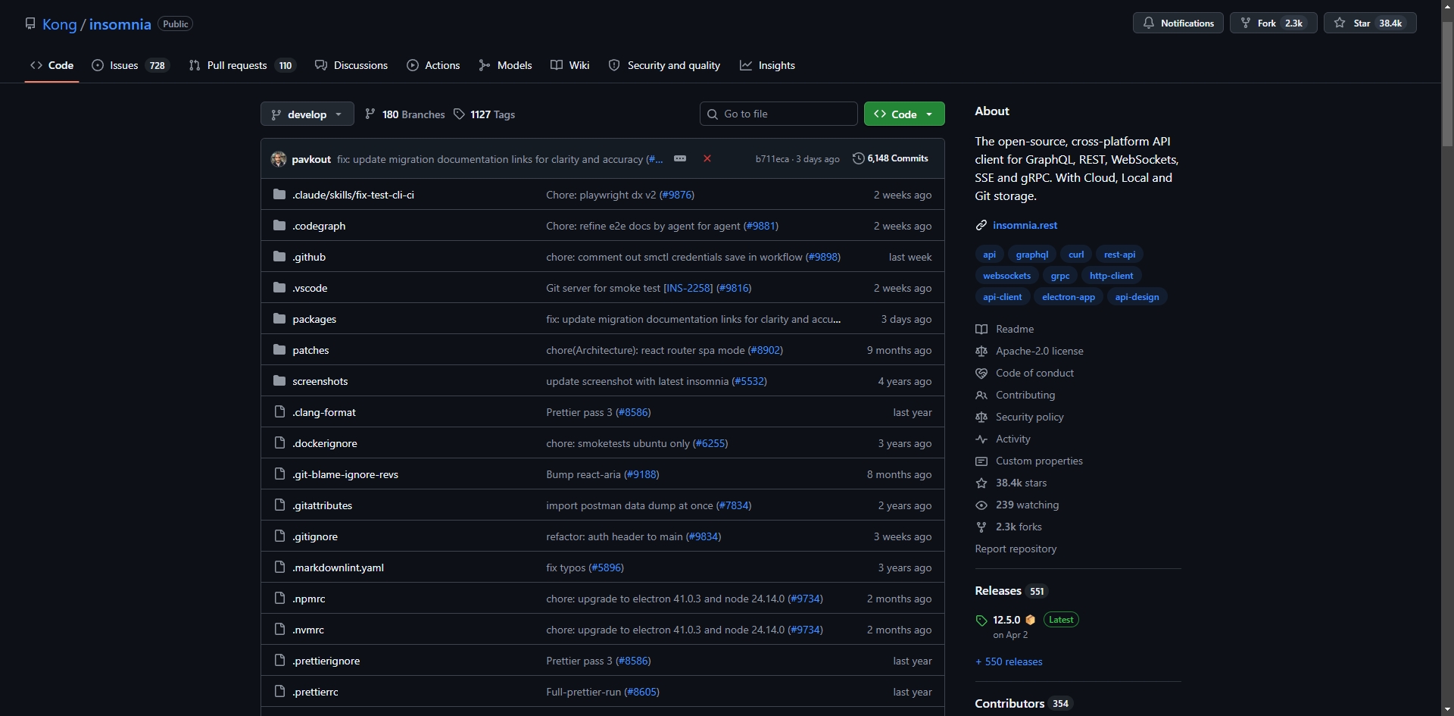Click the book icon next to Readme
Viewport: 1454px width, 716px height.
(981, 329)
